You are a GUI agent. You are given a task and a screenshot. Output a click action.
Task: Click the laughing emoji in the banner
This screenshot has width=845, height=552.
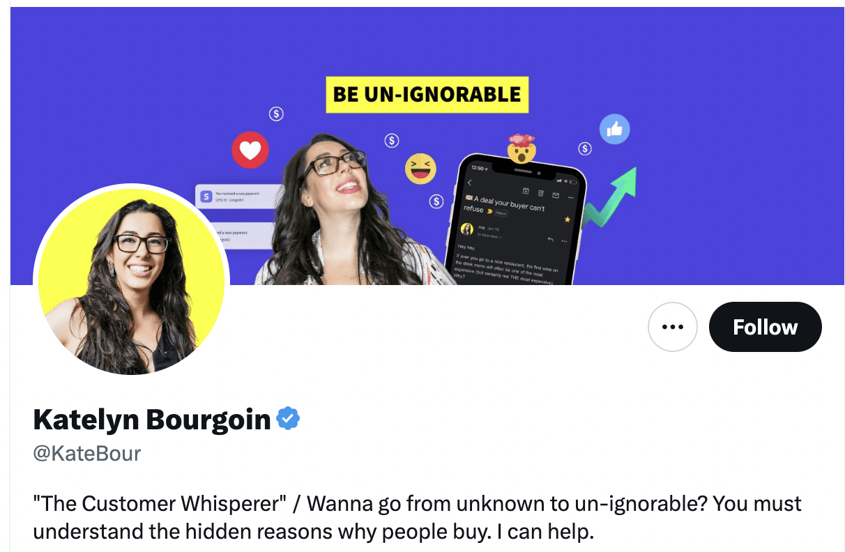tap(420, 169)
